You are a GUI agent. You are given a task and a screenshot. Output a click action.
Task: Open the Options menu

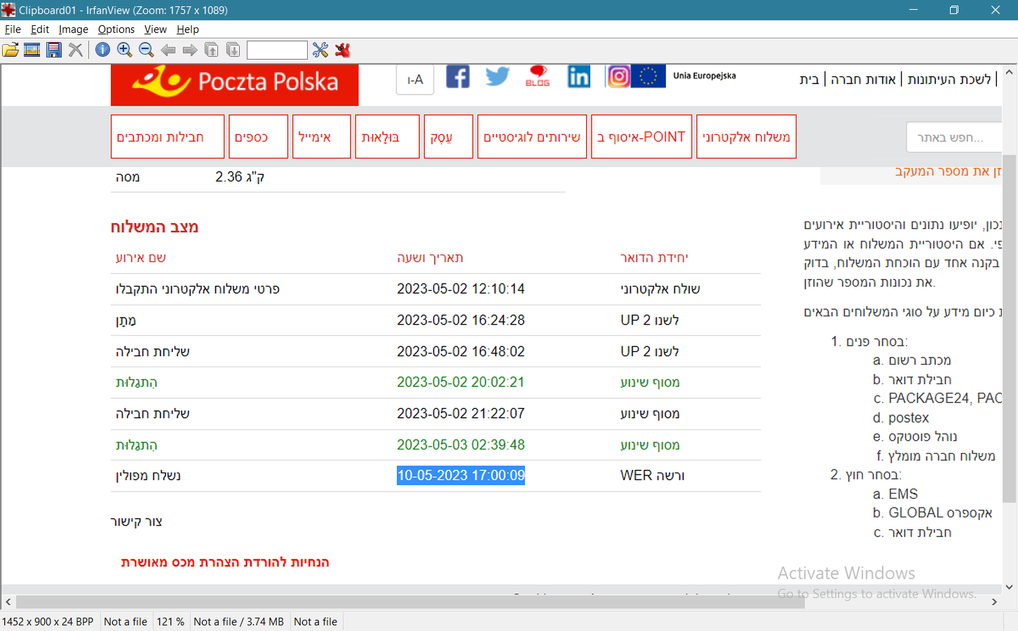click(x=116, y=29)
